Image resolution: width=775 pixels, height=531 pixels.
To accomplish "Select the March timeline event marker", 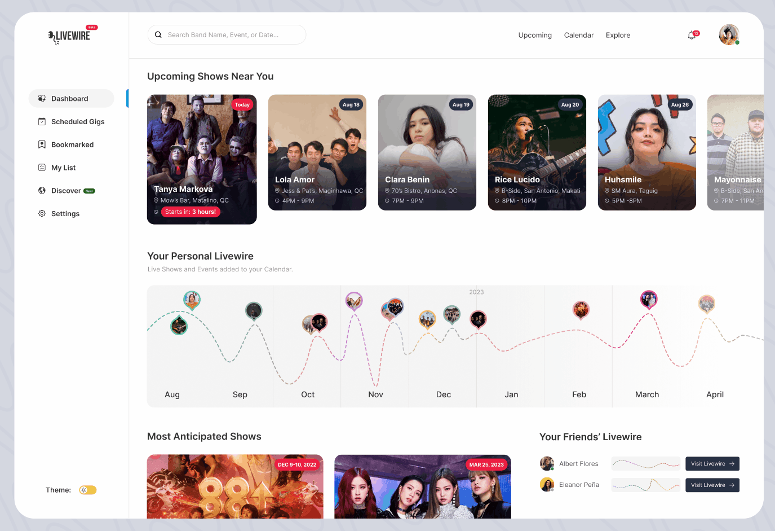I will (649, 300).
